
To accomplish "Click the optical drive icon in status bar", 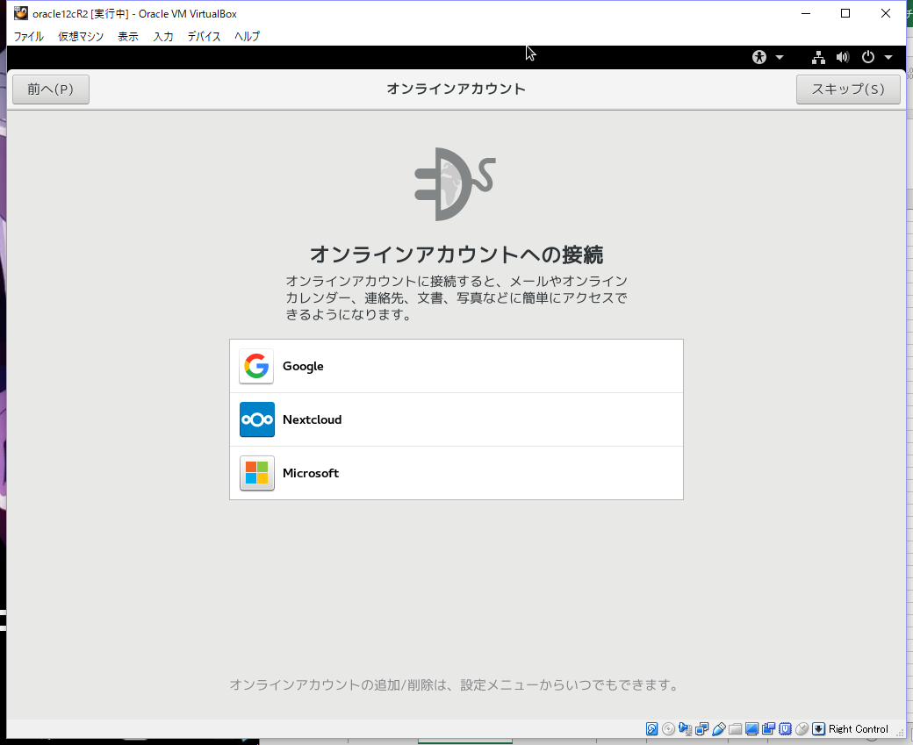I will pos(668,729).
